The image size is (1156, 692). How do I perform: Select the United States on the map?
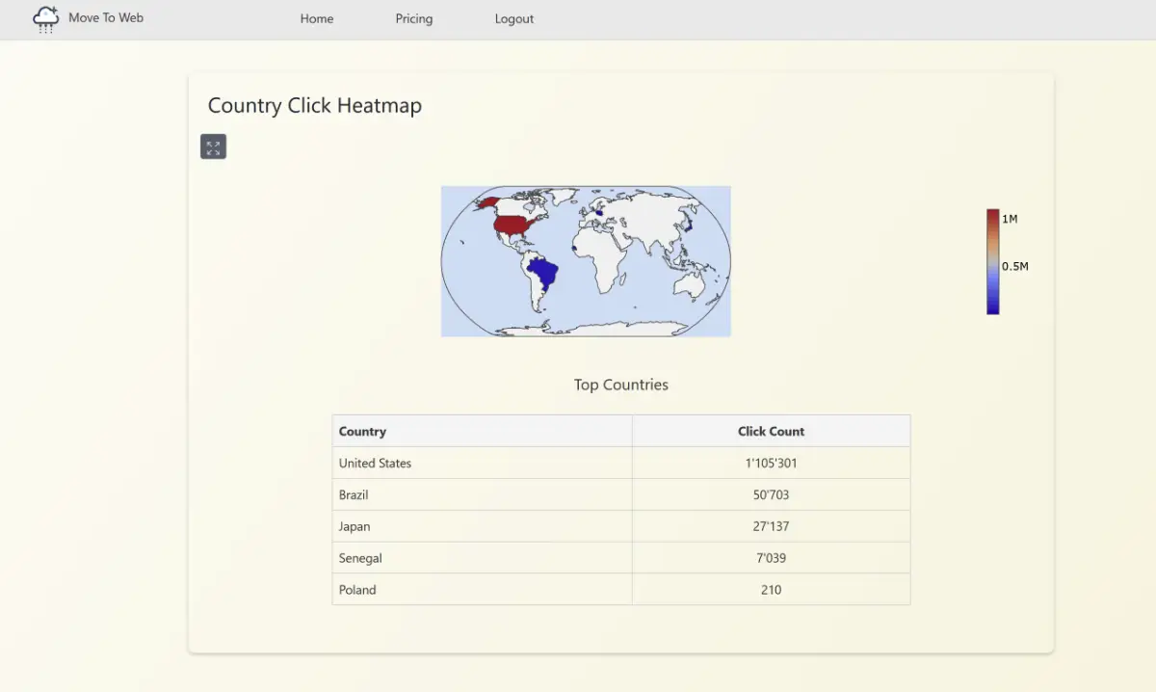[x=510, y=226]
